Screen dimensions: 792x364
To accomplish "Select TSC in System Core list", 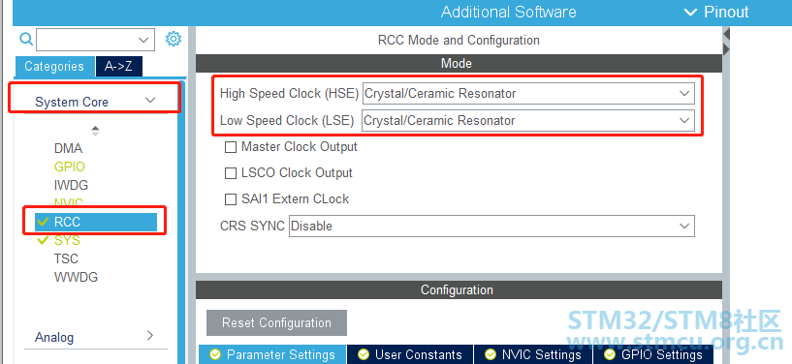I will [66, 258].
